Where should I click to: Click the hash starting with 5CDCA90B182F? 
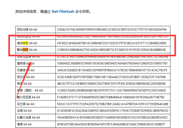point(112,77)
